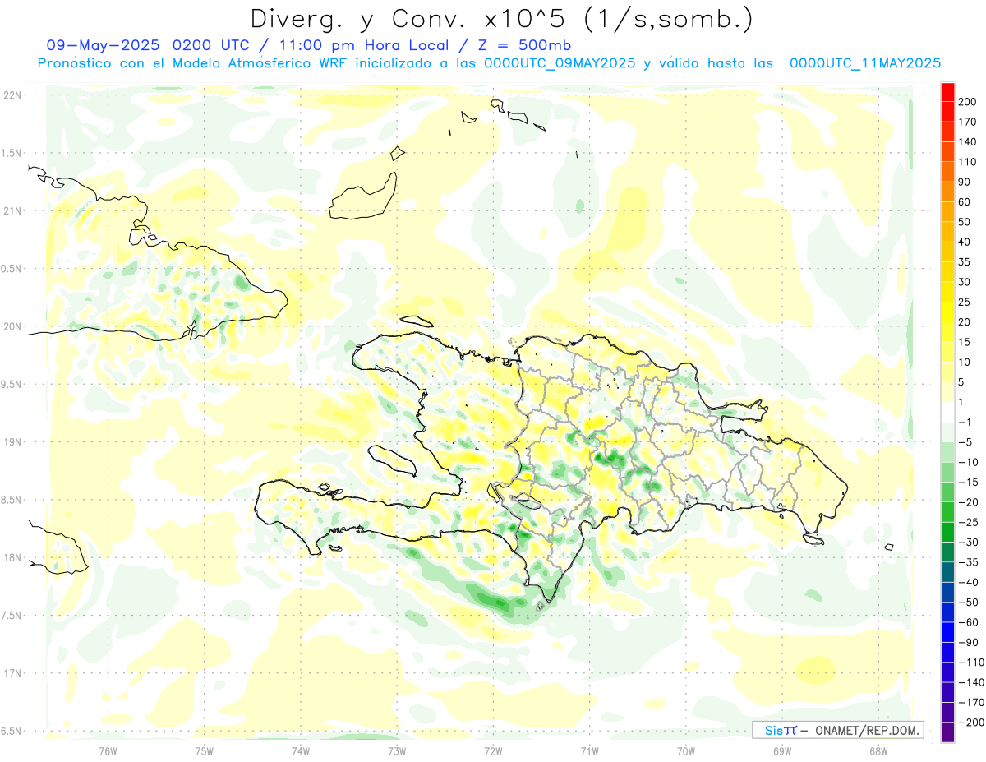Screen dimensions: 986x762
Task: Click the '76W' longitude label
Action: point(108,750)
